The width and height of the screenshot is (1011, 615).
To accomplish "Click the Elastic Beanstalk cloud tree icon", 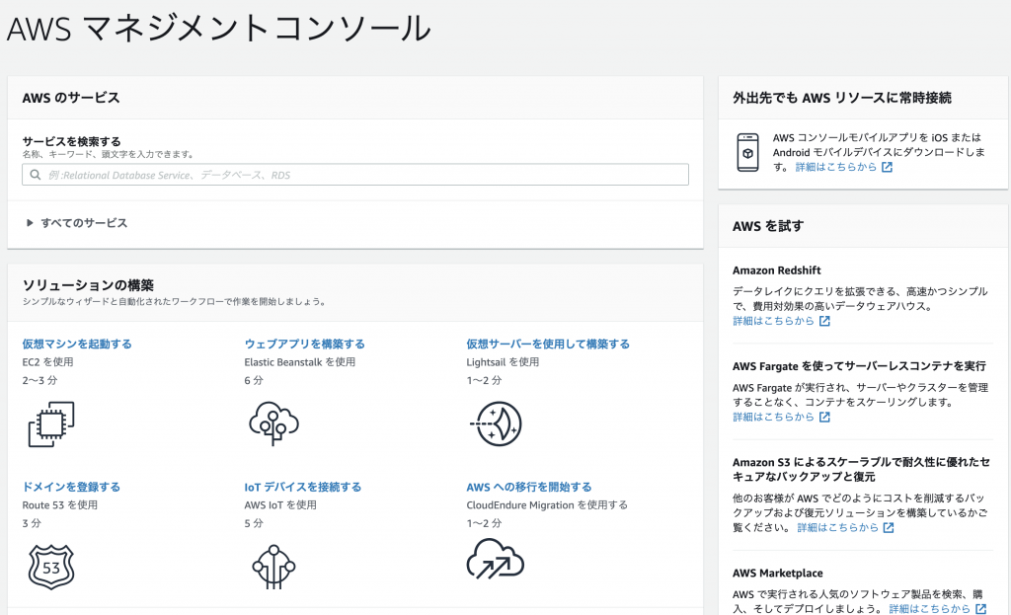I will (273, 423).
